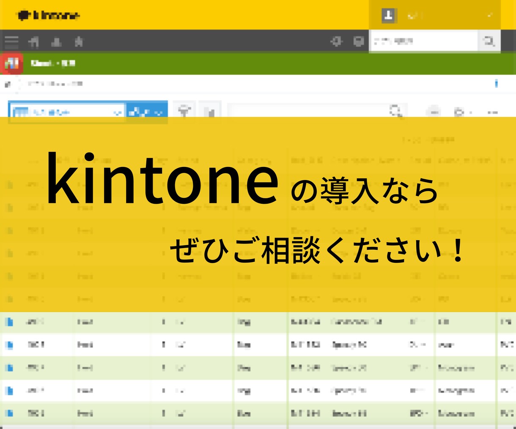
Task: Expand the user account menu chevron
Action: (489, 16)
